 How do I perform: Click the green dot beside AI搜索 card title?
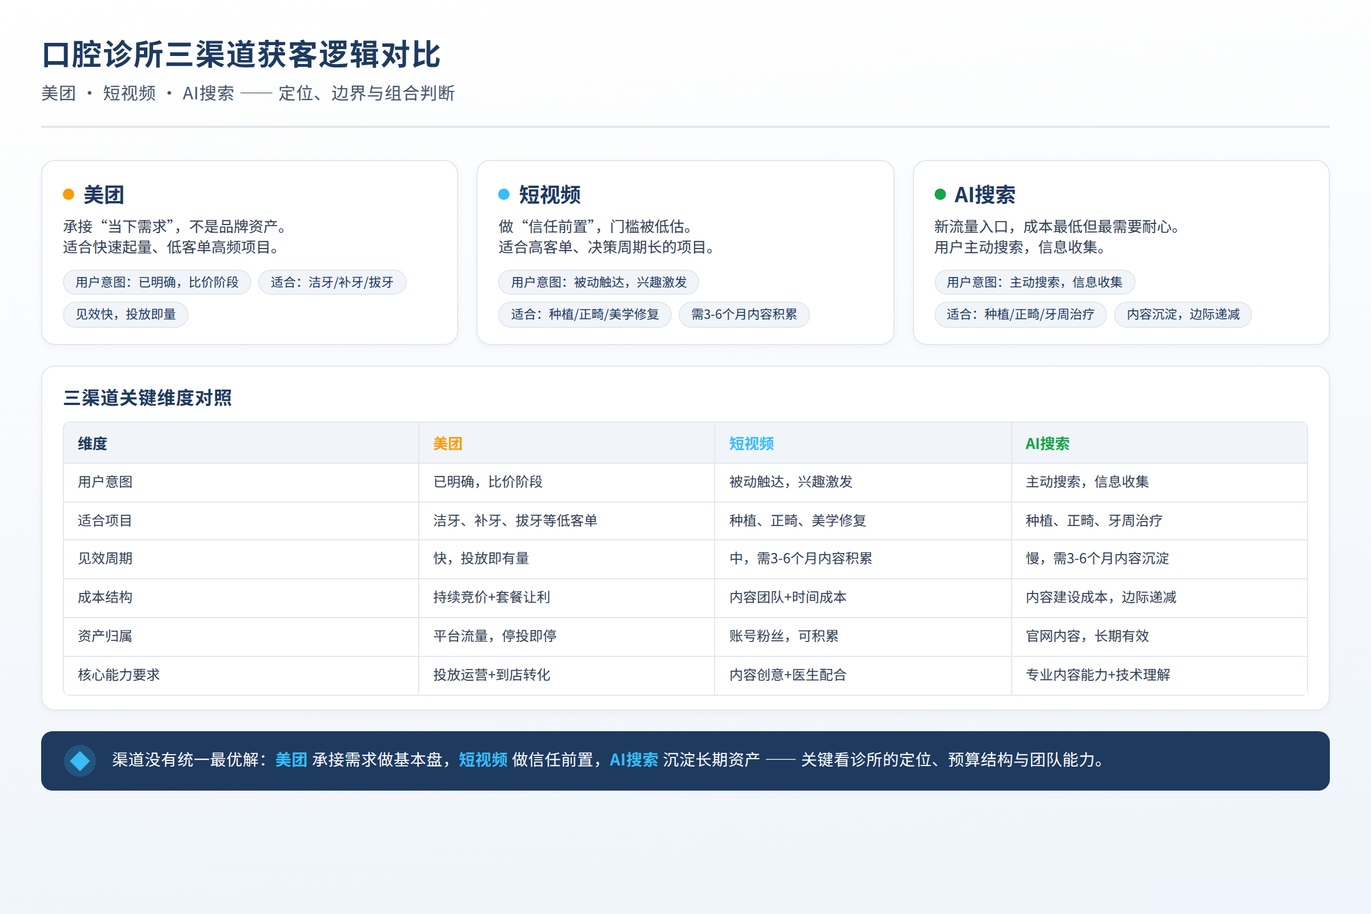[940, 194]
